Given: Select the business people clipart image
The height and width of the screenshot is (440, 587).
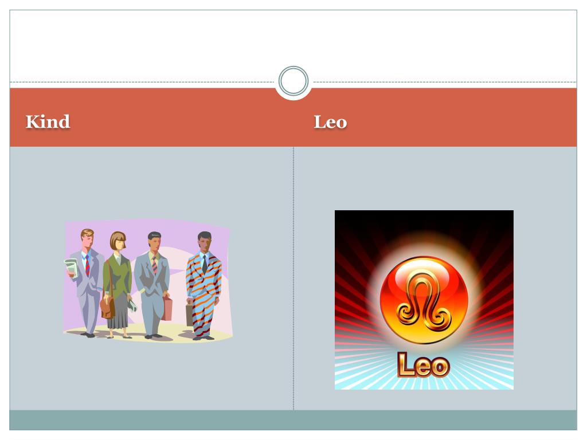Looking at the screenshot, I should click(x=148, y=281).
